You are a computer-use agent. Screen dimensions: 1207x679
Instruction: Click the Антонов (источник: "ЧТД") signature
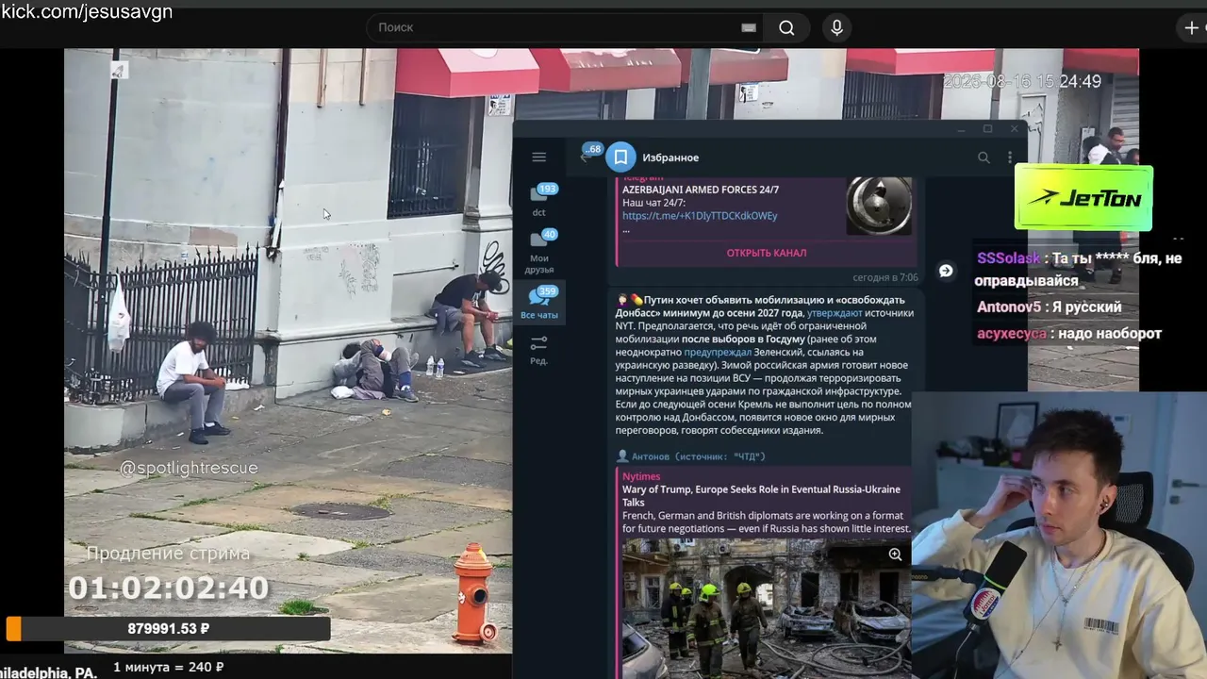pos(698,456)
